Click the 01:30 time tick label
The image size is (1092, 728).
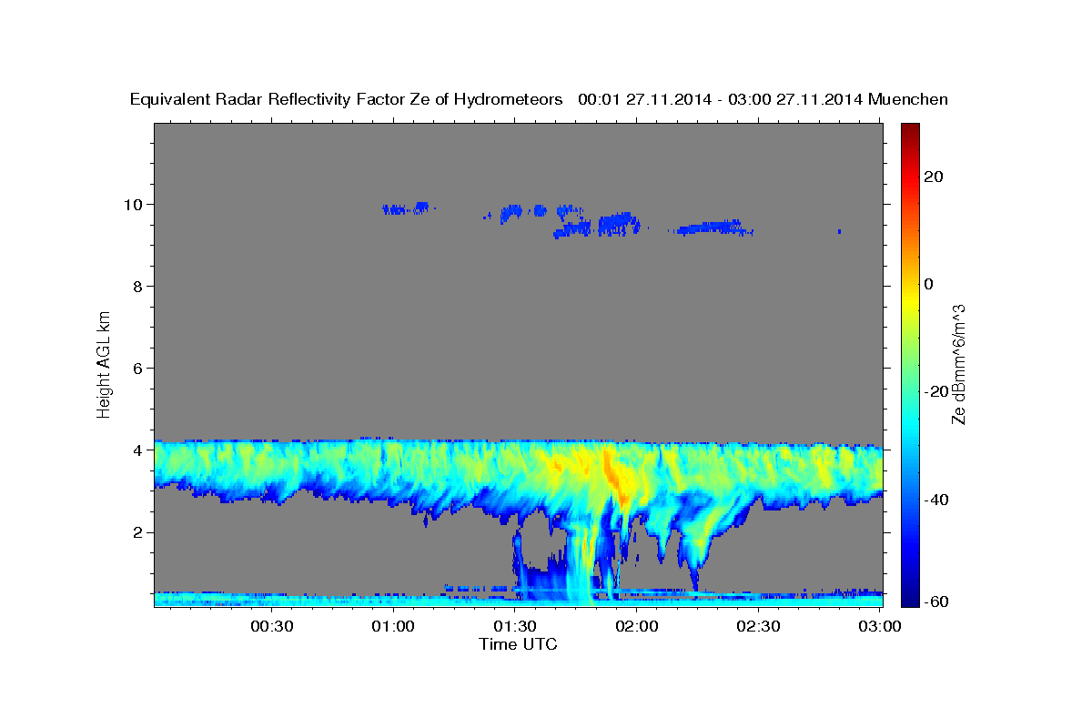point(515,626)
